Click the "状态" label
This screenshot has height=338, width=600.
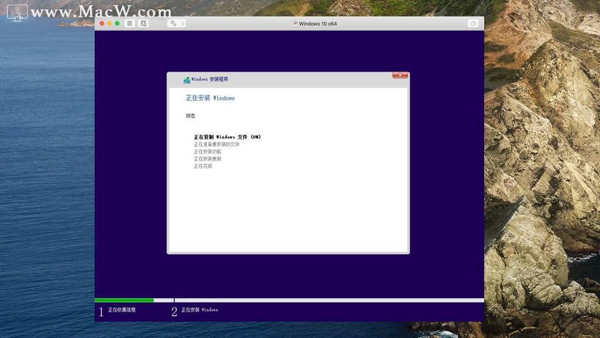[x=190, y=116]
